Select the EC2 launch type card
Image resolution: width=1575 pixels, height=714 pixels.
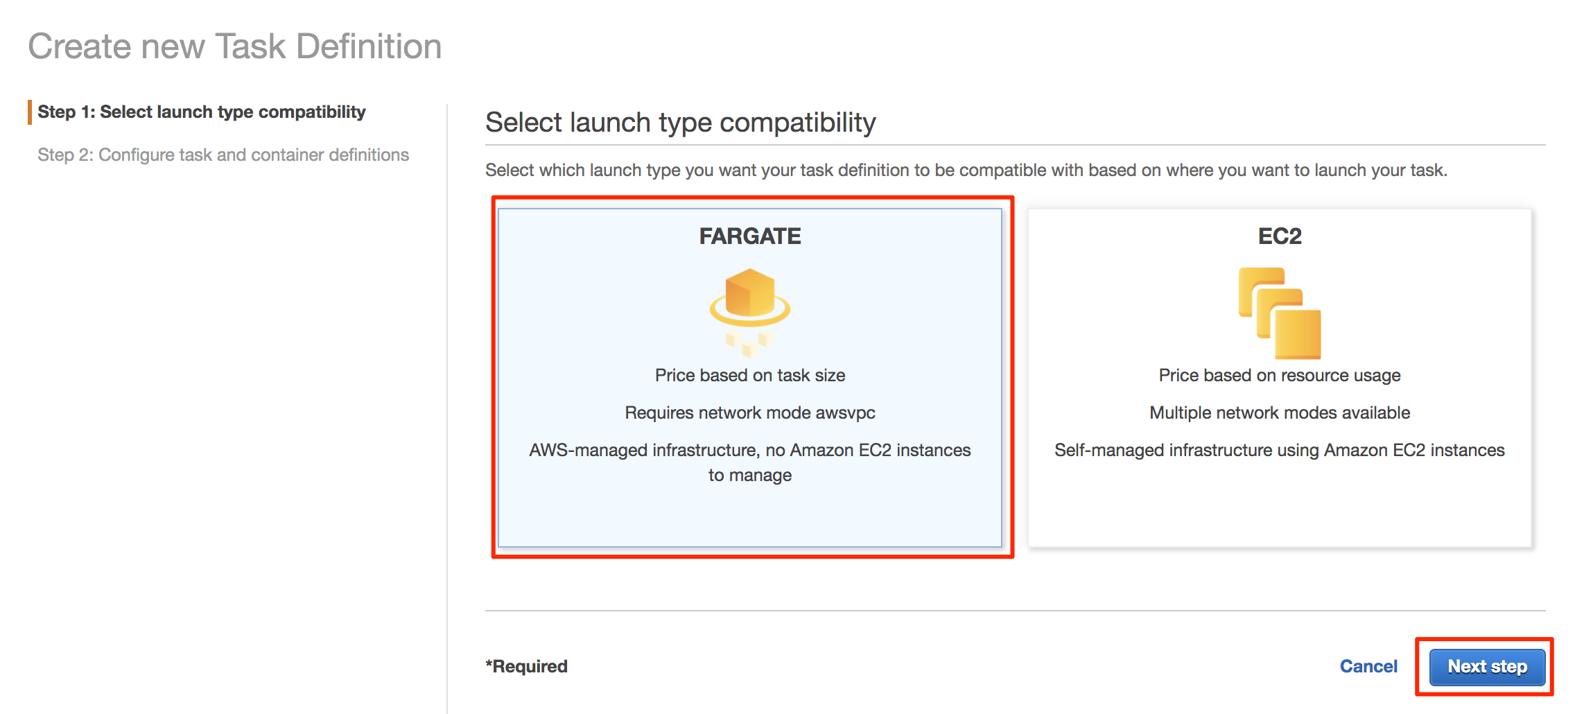point(1280,378)
